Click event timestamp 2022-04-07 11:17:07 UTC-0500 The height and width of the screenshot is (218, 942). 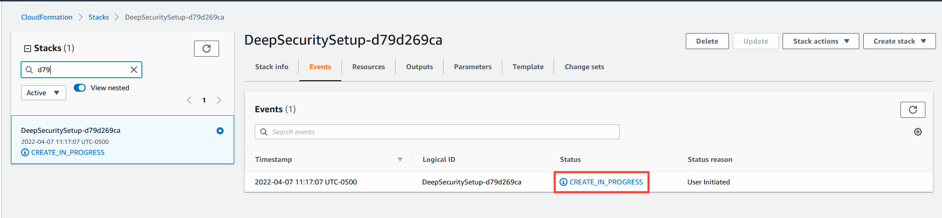[306, 182]
